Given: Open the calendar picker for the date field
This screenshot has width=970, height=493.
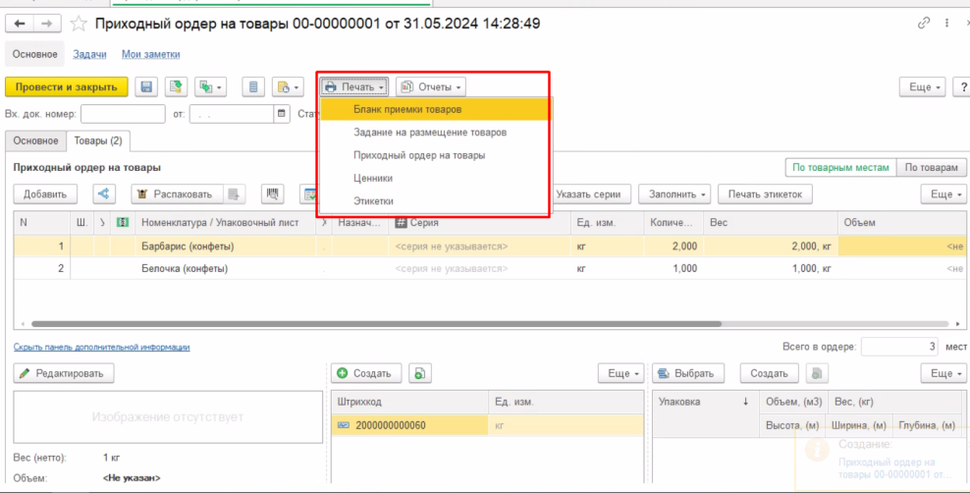Looking at the screenshot, I should 282,114.
